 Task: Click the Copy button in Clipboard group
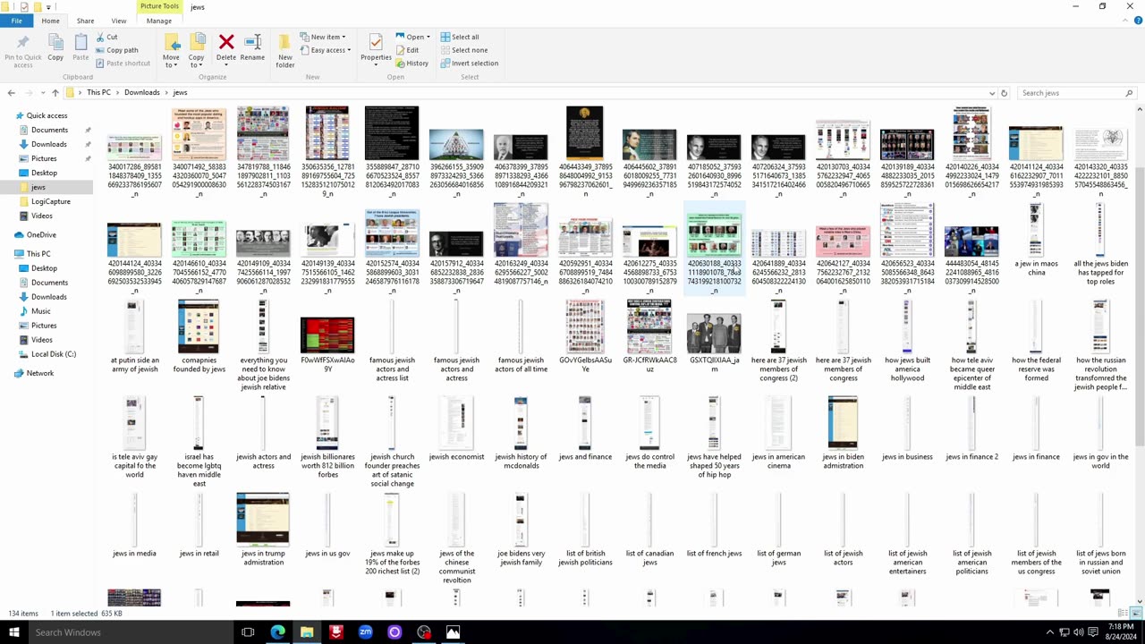click(x=55, y=49)
